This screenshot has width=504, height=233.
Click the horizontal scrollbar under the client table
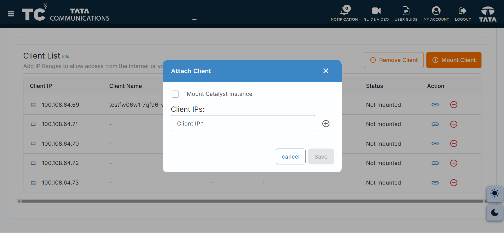pyautogui.click(x=252, y=201)
